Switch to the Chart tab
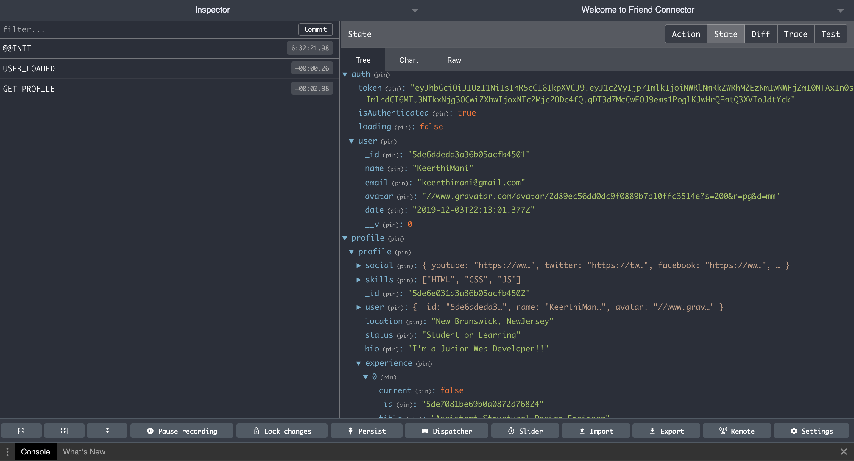 tap(409, 60)
